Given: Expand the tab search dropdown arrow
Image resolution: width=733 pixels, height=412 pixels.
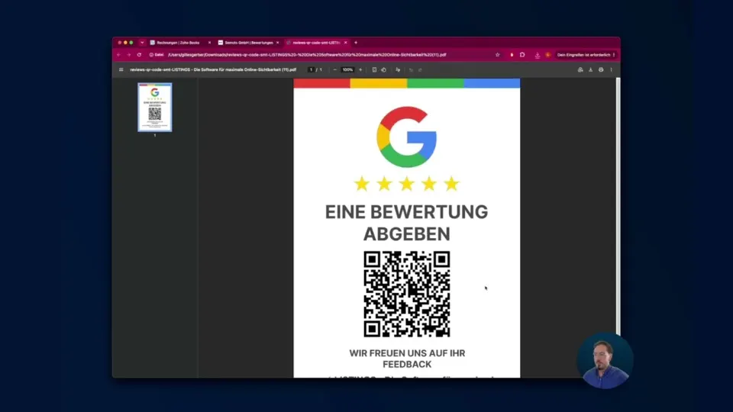Looking at the screenshot, I should click(x=142, y=43).
